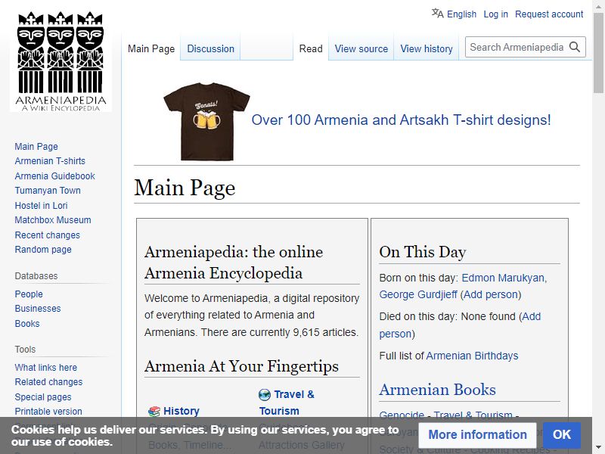This screenshot has width=605, height=454.
Task: Select the Read tab
Action: click(311, 48)
